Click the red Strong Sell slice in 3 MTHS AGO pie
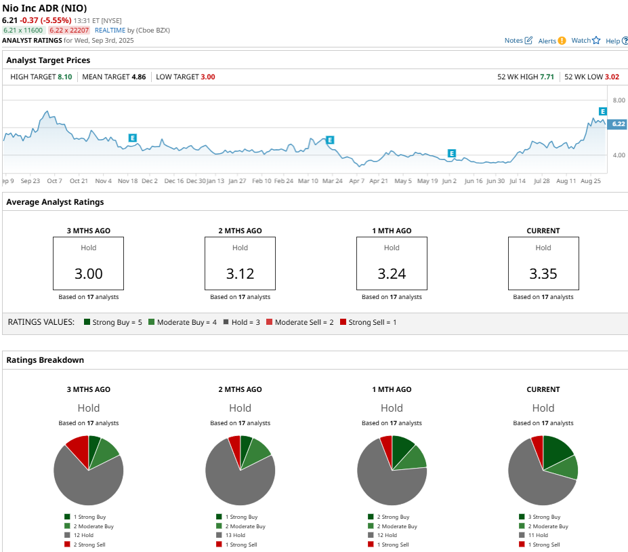 80,448
